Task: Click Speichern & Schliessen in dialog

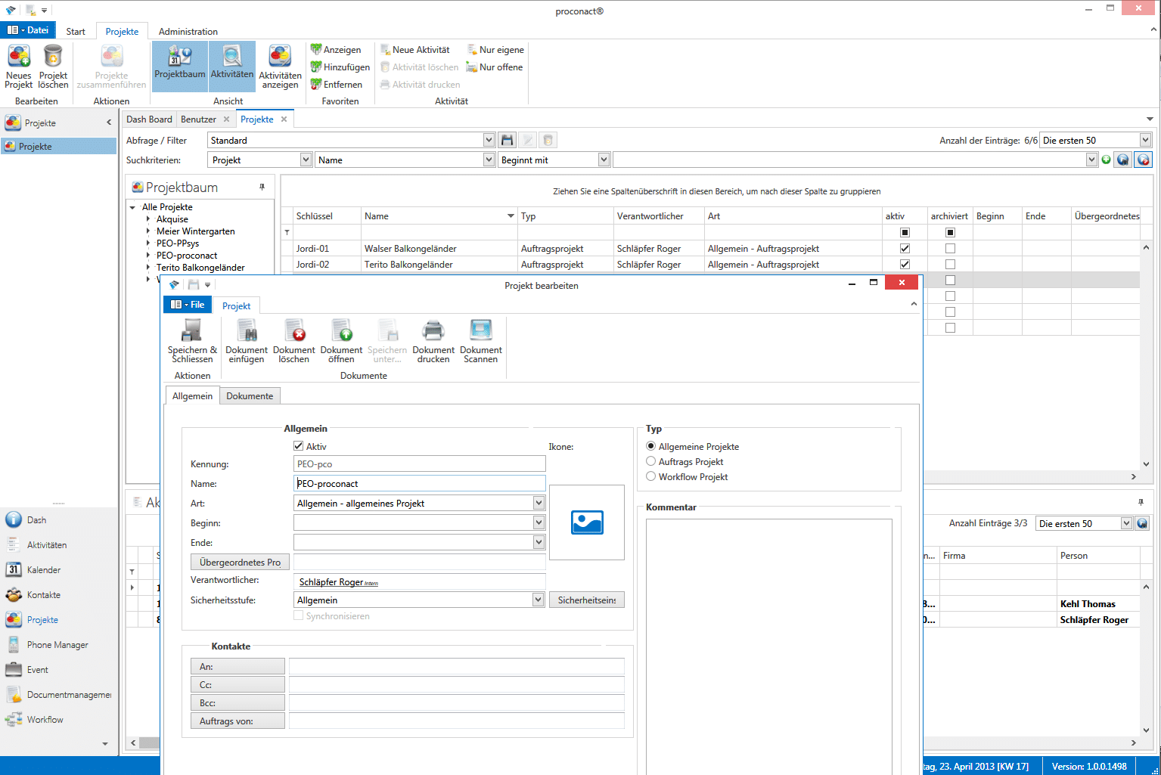Action: pos(192,341)
